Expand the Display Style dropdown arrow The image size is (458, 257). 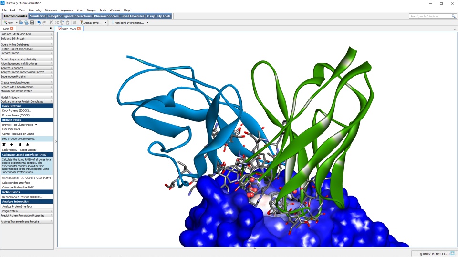(x=105, y=22)
